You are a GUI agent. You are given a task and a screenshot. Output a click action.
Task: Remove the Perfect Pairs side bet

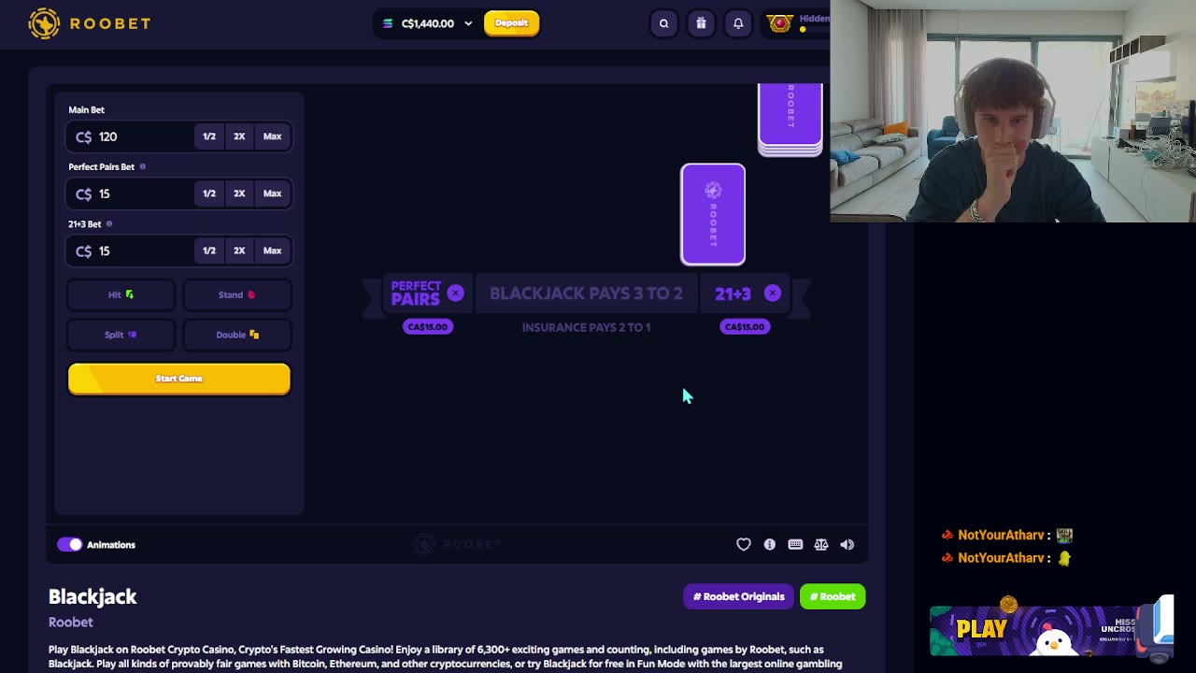coord(455,294)
